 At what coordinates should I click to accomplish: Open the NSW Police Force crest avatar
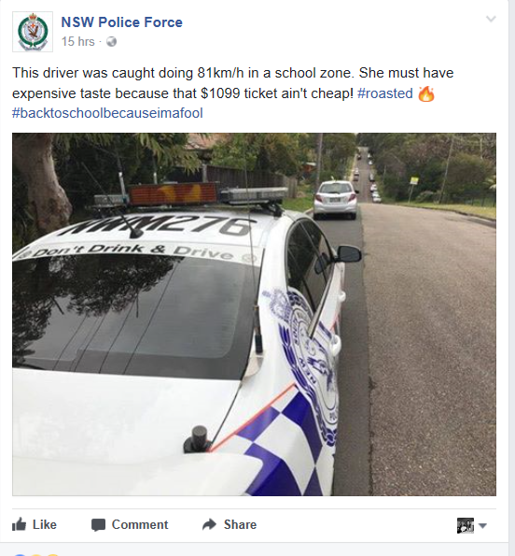pyautogui.click(x=33, y=32)
